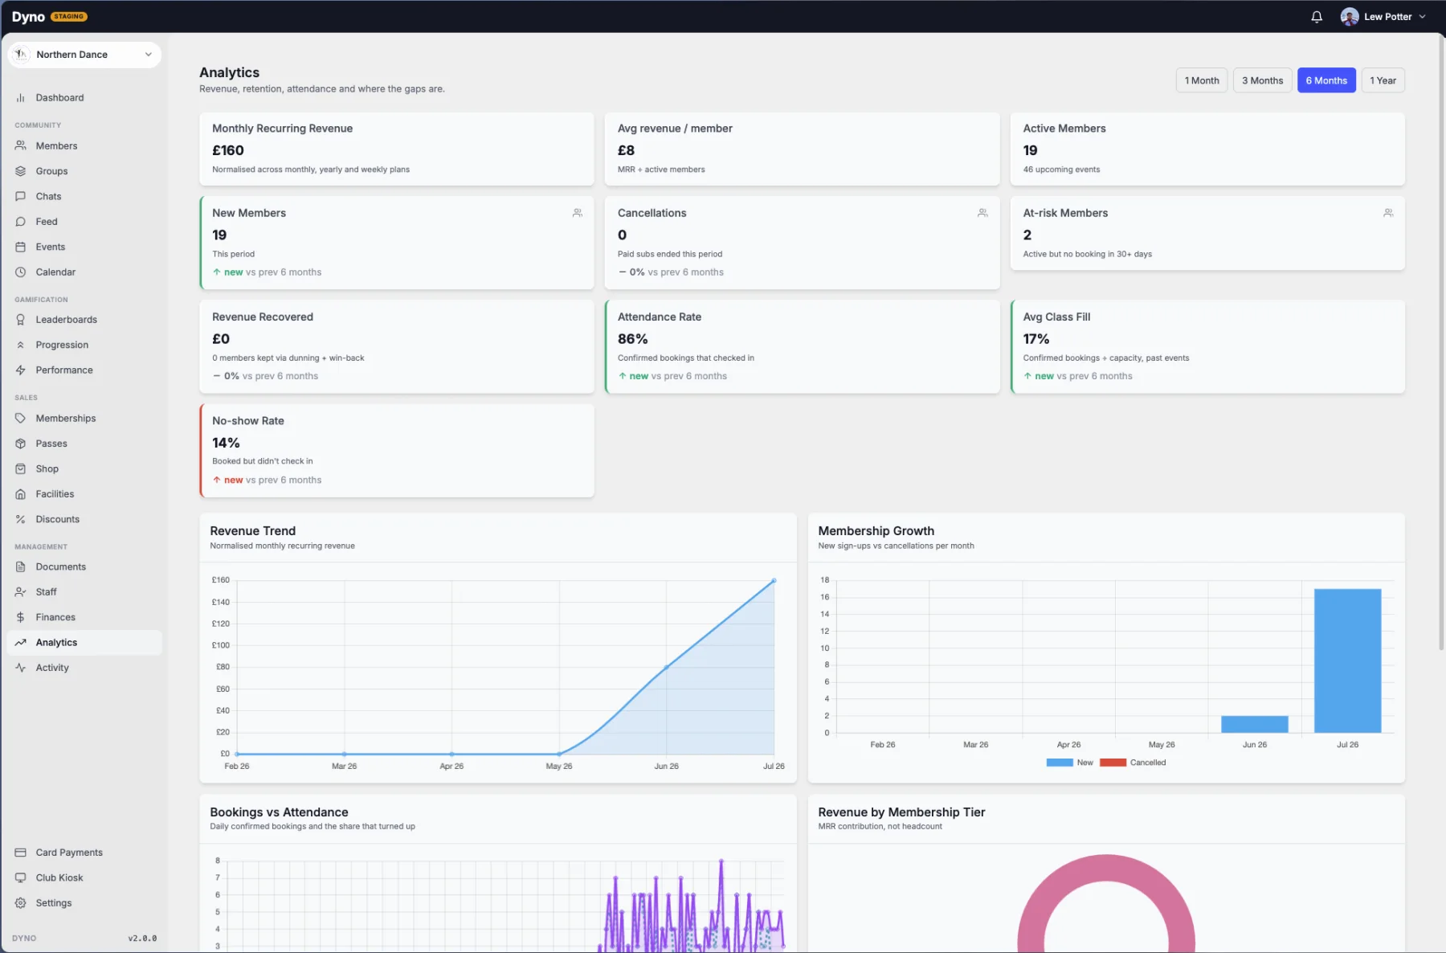Open Activity in the sidebar
This screenshot has width=1446, height=953.
click(x=84, y=668)
